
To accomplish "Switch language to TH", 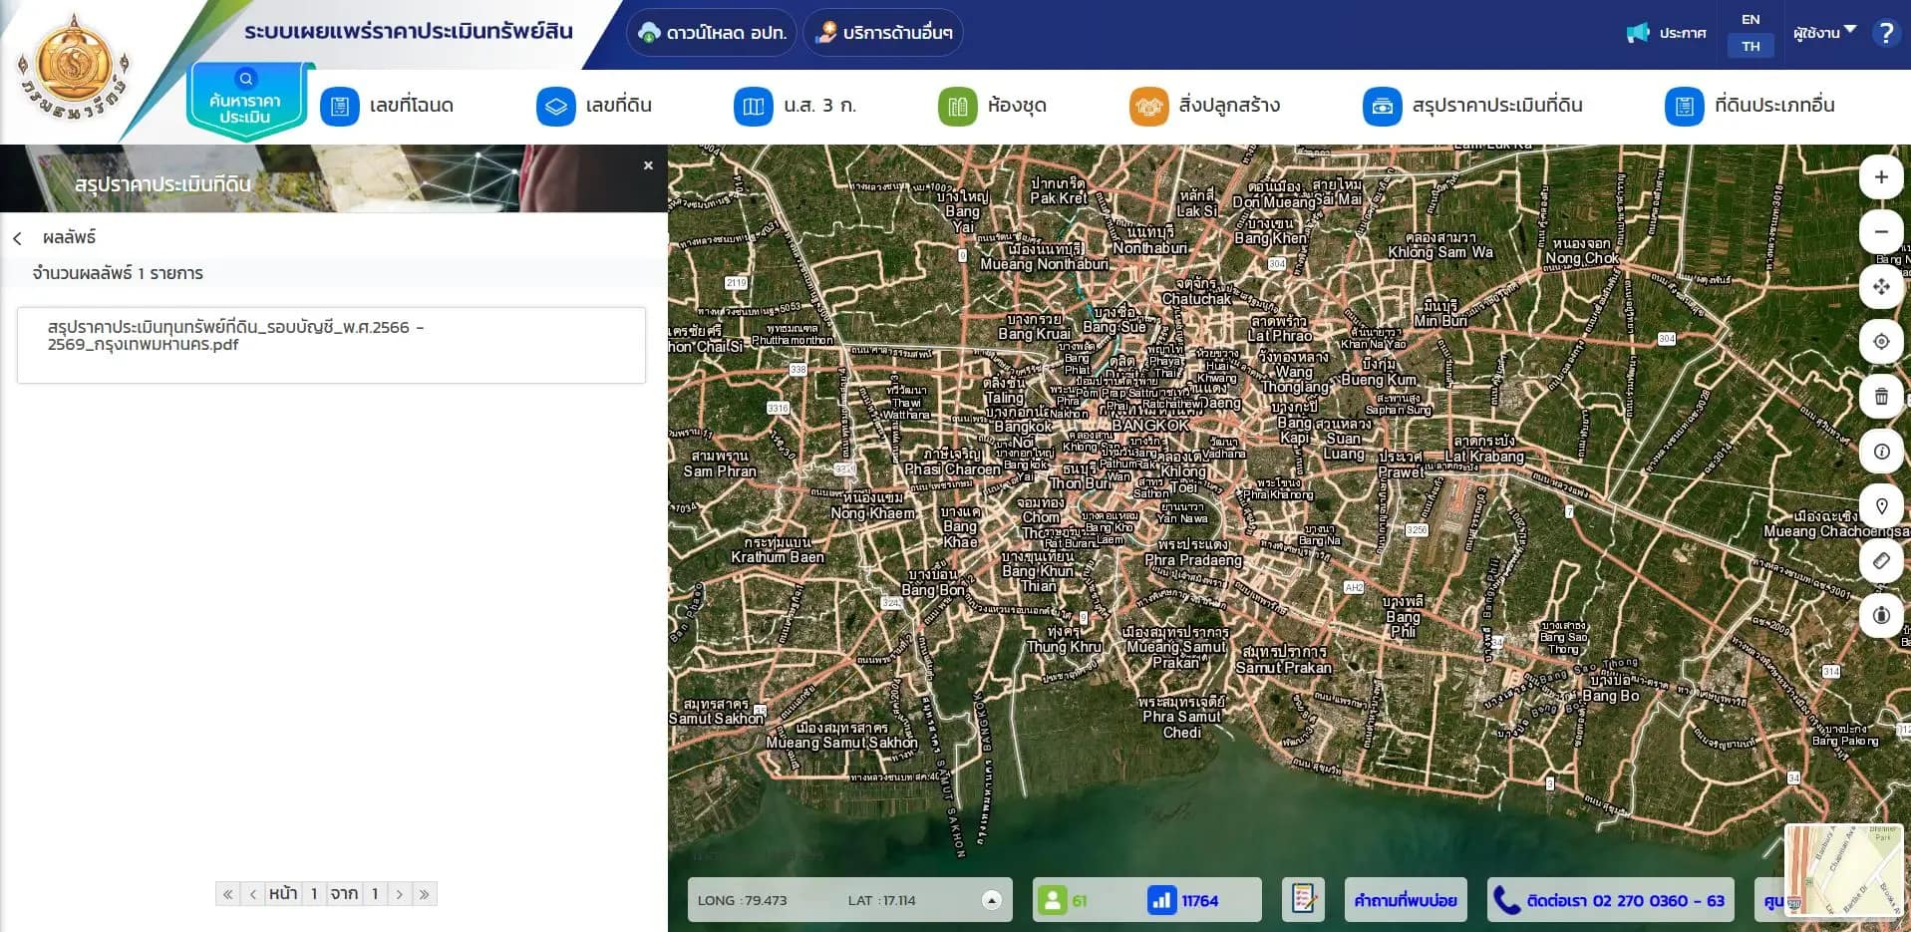I will click(1751, 46).
